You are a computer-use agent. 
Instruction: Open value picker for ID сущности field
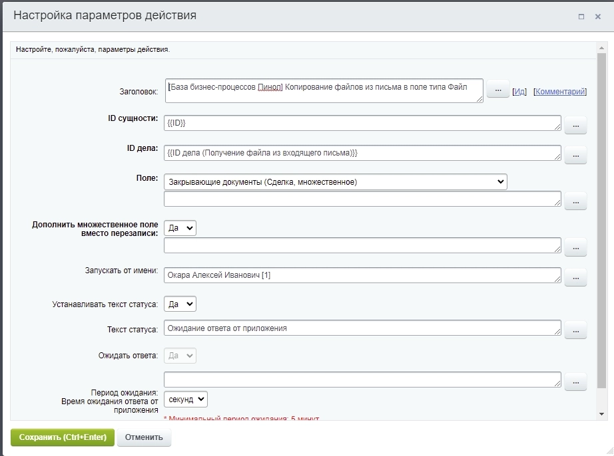575,124
